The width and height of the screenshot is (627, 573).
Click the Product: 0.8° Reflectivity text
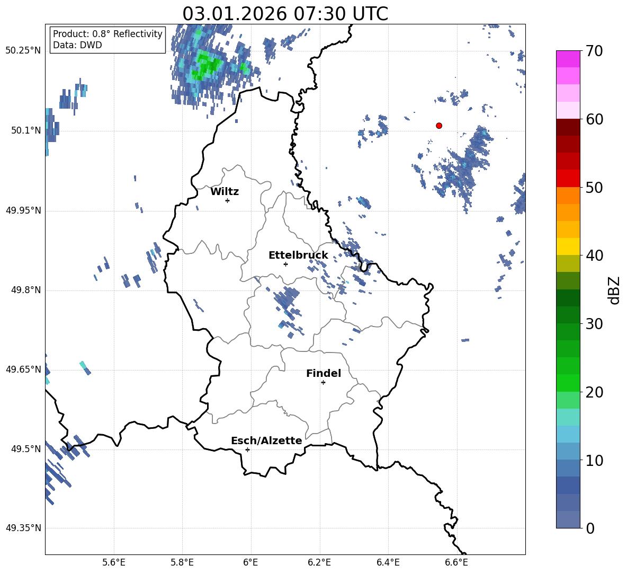coord(108,34)
